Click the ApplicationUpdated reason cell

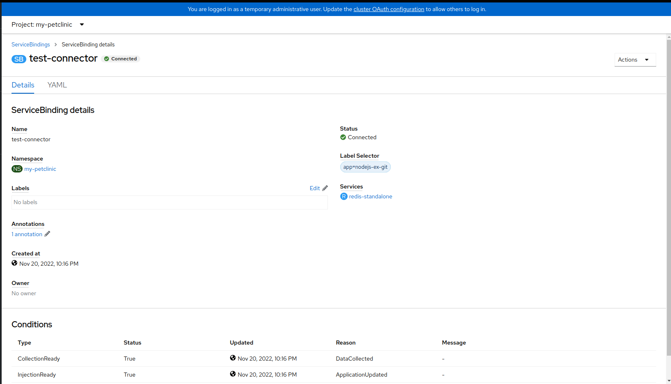click(x=362, y=375)
